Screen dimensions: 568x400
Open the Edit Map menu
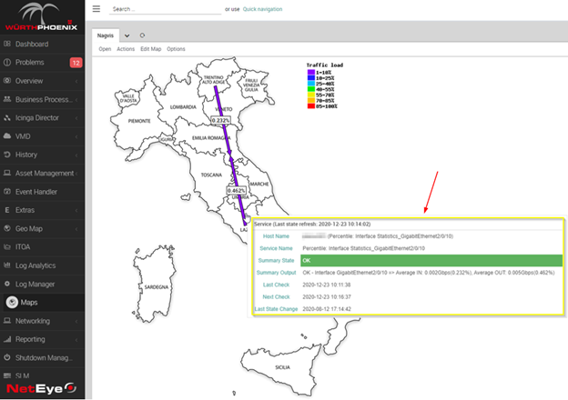(151, 49)
